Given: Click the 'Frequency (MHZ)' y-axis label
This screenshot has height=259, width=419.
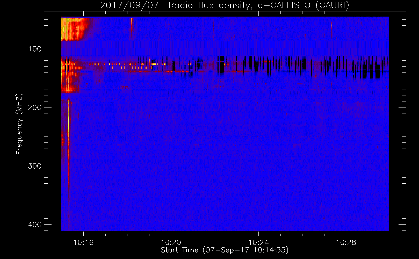Looking at the screenshot, I should pyautogui.click(x=19, y=124).
